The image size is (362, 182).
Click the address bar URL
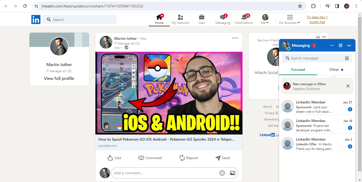pyautogui.click(x=92, y=6)
